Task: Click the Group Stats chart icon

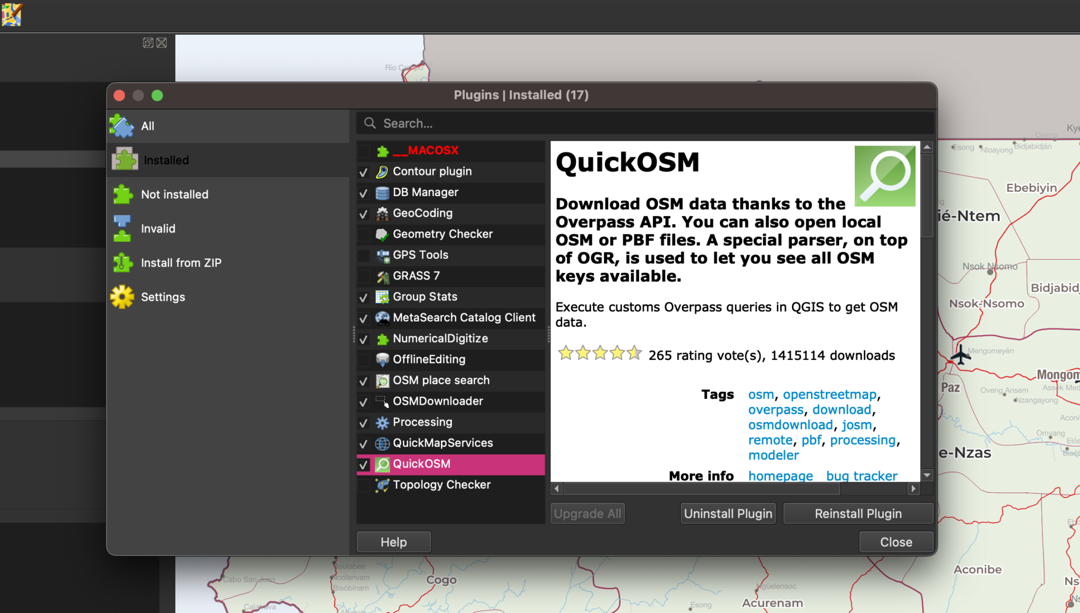Action: (381, 297)
